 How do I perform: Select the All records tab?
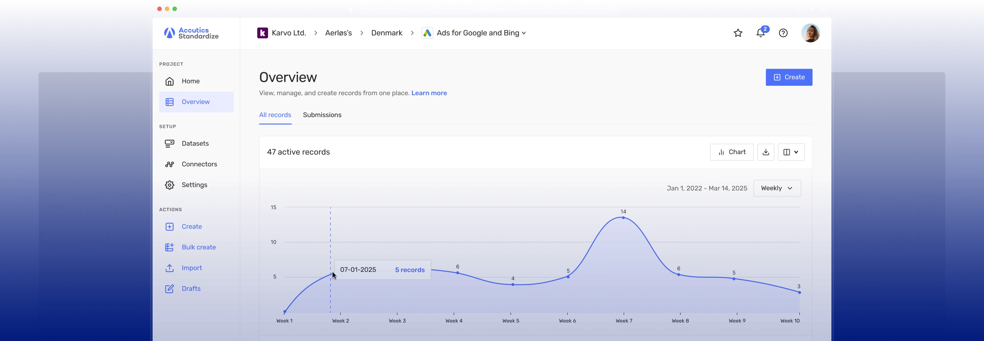click(x=275, y=115)
